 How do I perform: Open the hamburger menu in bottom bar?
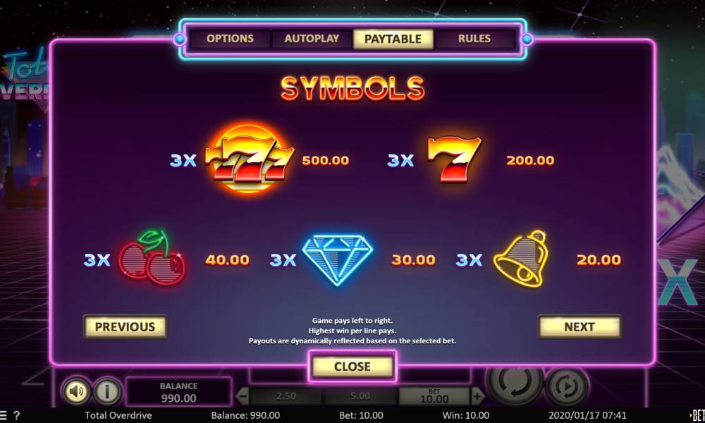[x=4, y=415]
